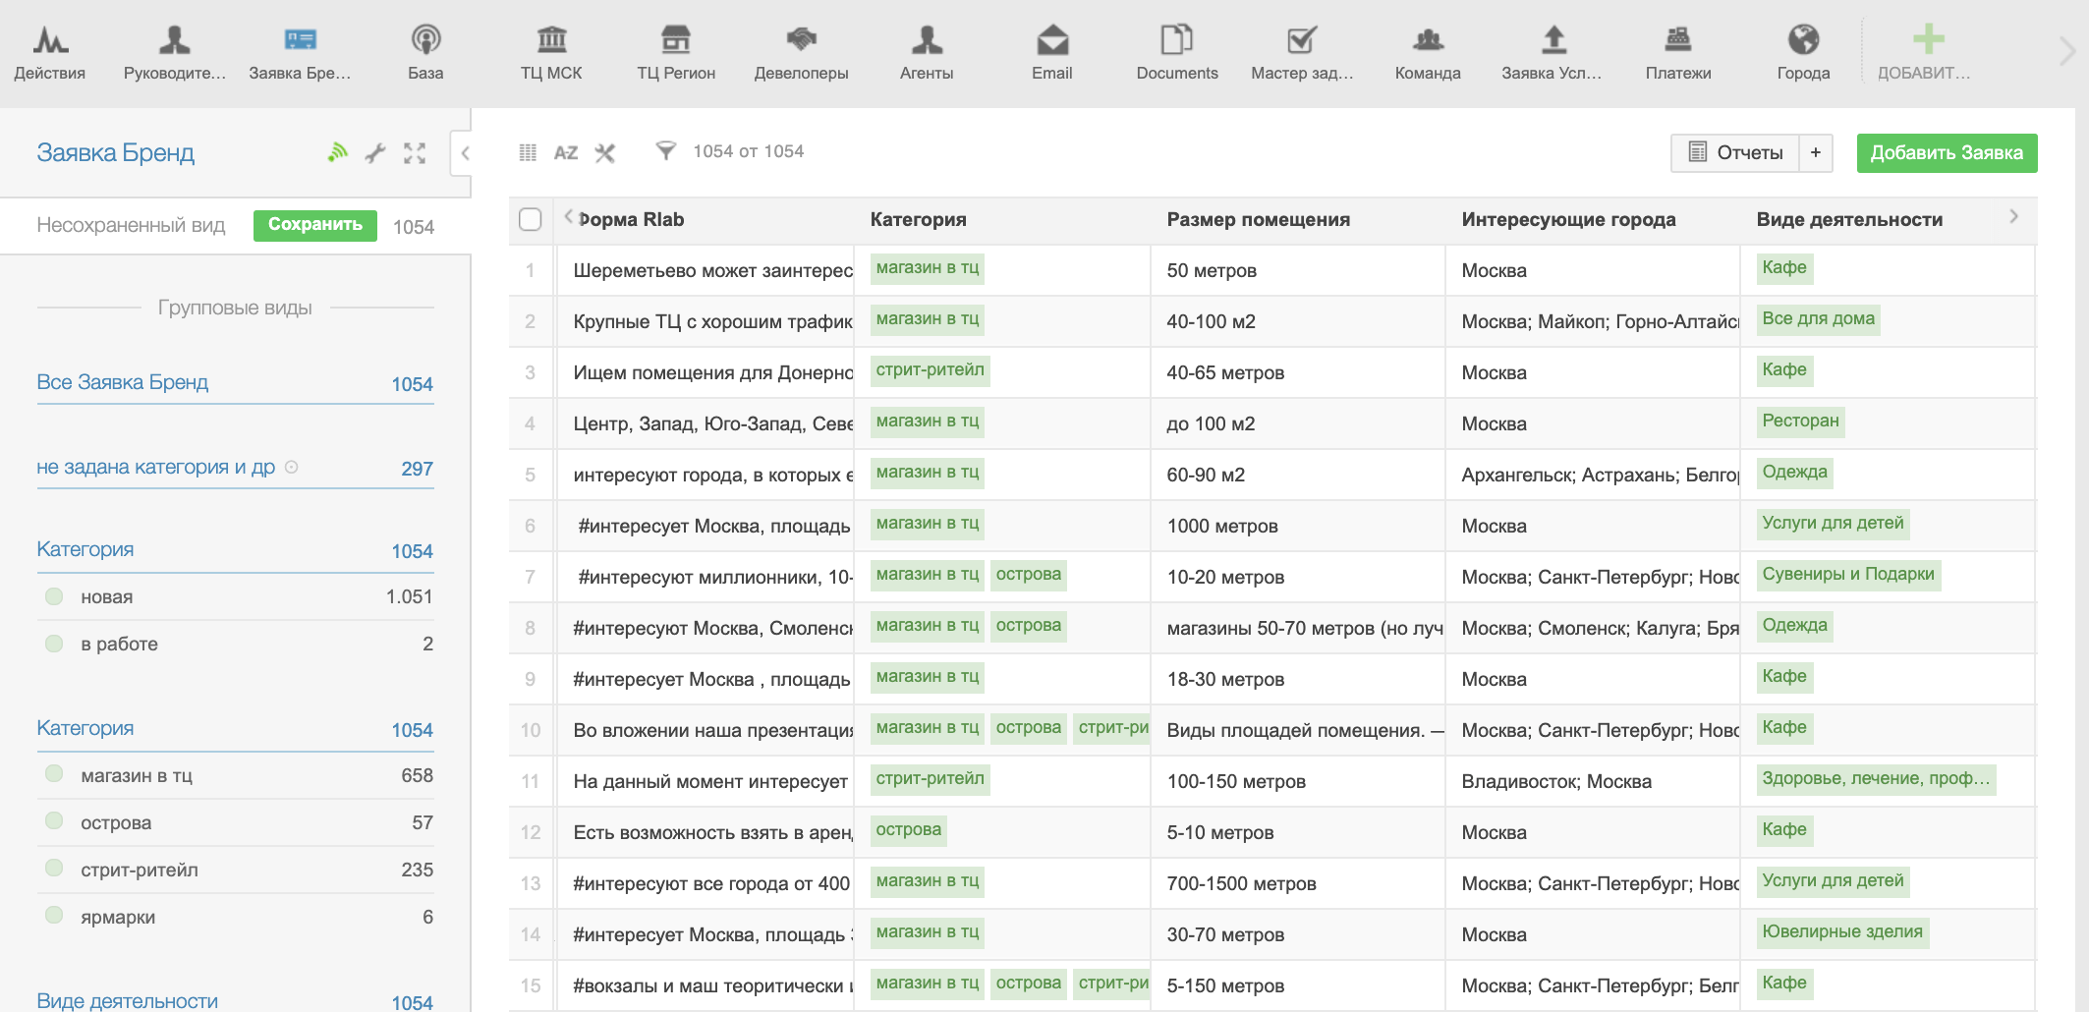Toggle the новая category filter
This screenshot has width=2089, height=1012.
[55, 596]
